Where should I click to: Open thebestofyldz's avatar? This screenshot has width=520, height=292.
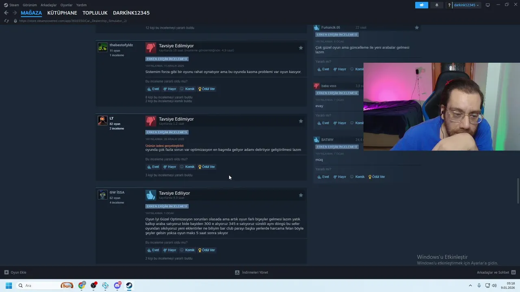coord(102,47)
